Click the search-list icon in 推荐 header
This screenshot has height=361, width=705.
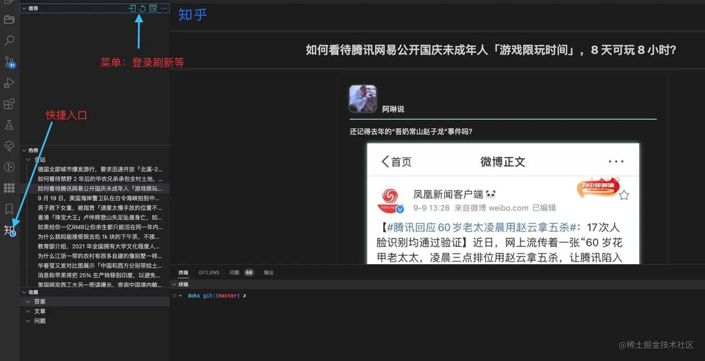pyautogui.click(x=153, y=8)
